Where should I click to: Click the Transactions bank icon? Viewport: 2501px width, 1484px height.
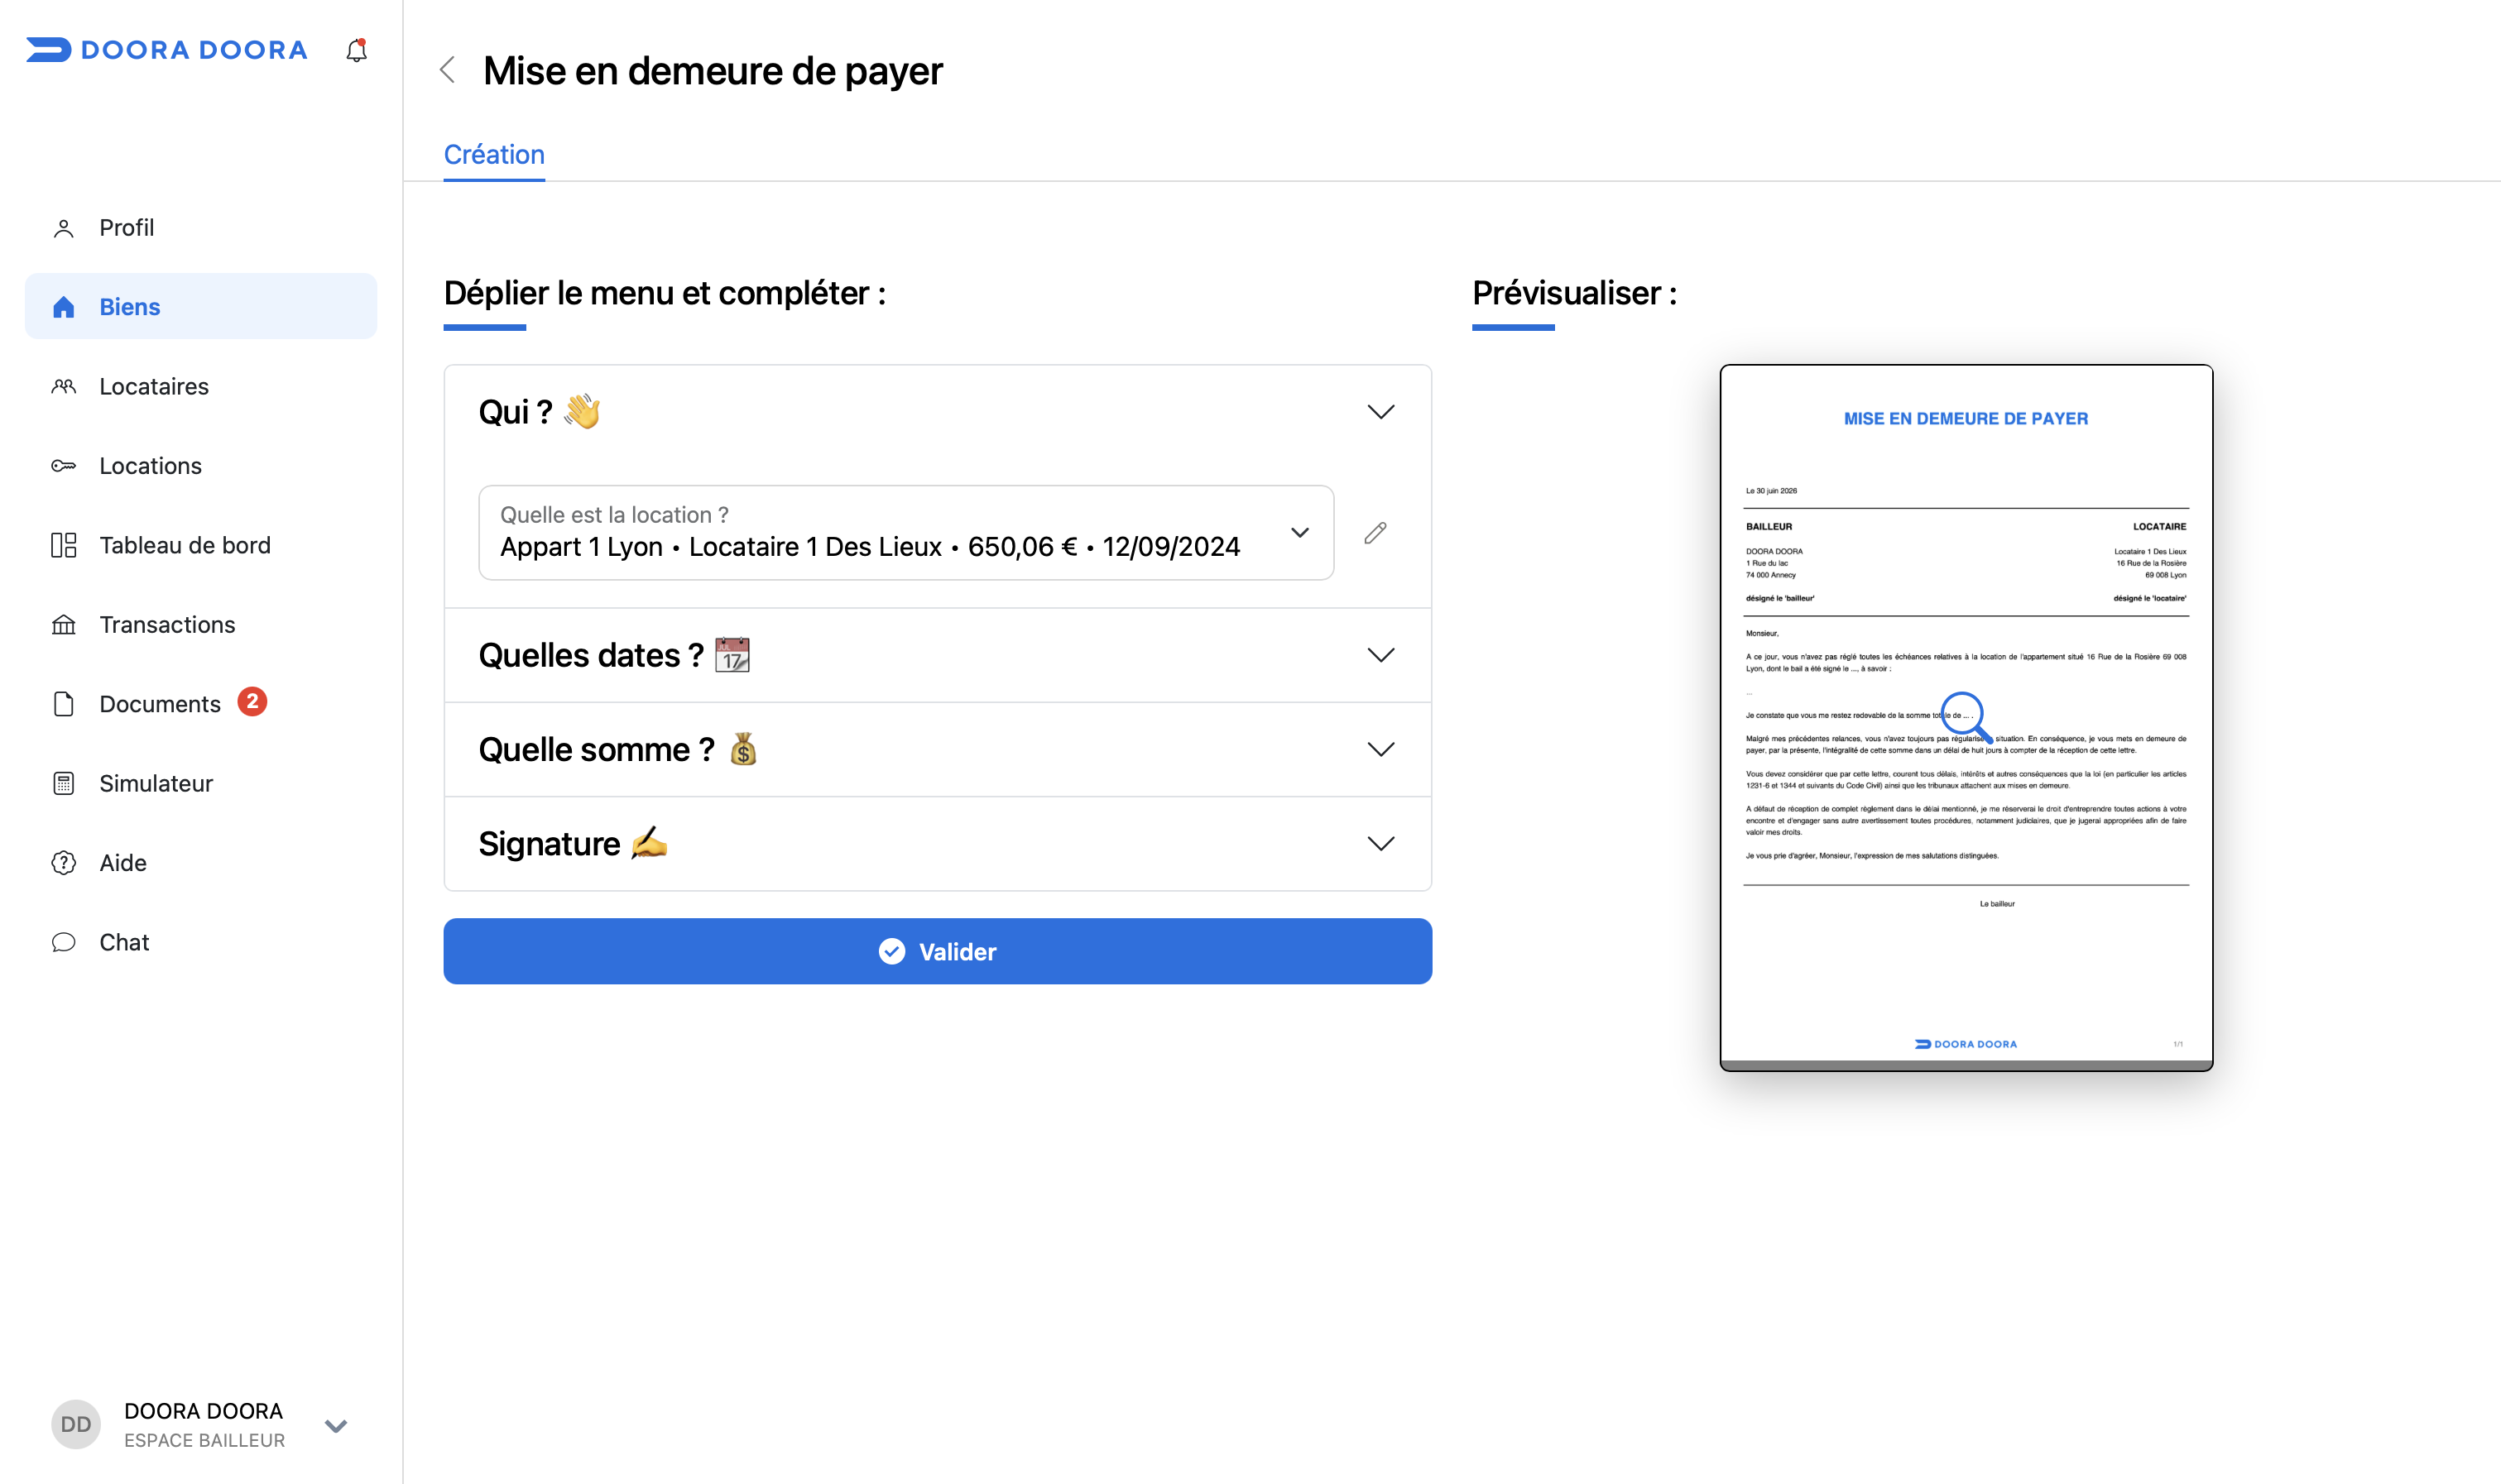pyautogui.click(x=64, y=625)
